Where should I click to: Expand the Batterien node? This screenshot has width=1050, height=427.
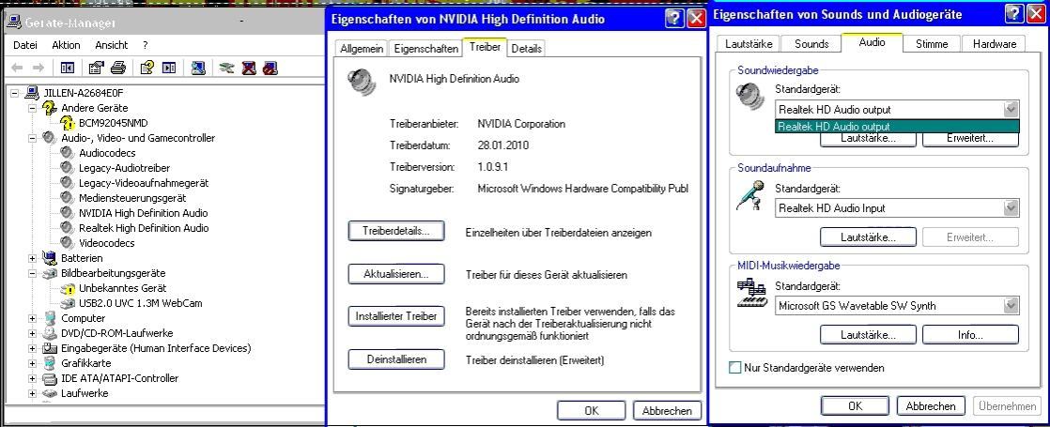(32, 258)
